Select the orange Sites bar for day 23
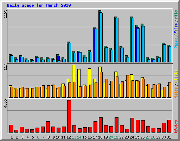180x141 pixels. click(128, 86)
